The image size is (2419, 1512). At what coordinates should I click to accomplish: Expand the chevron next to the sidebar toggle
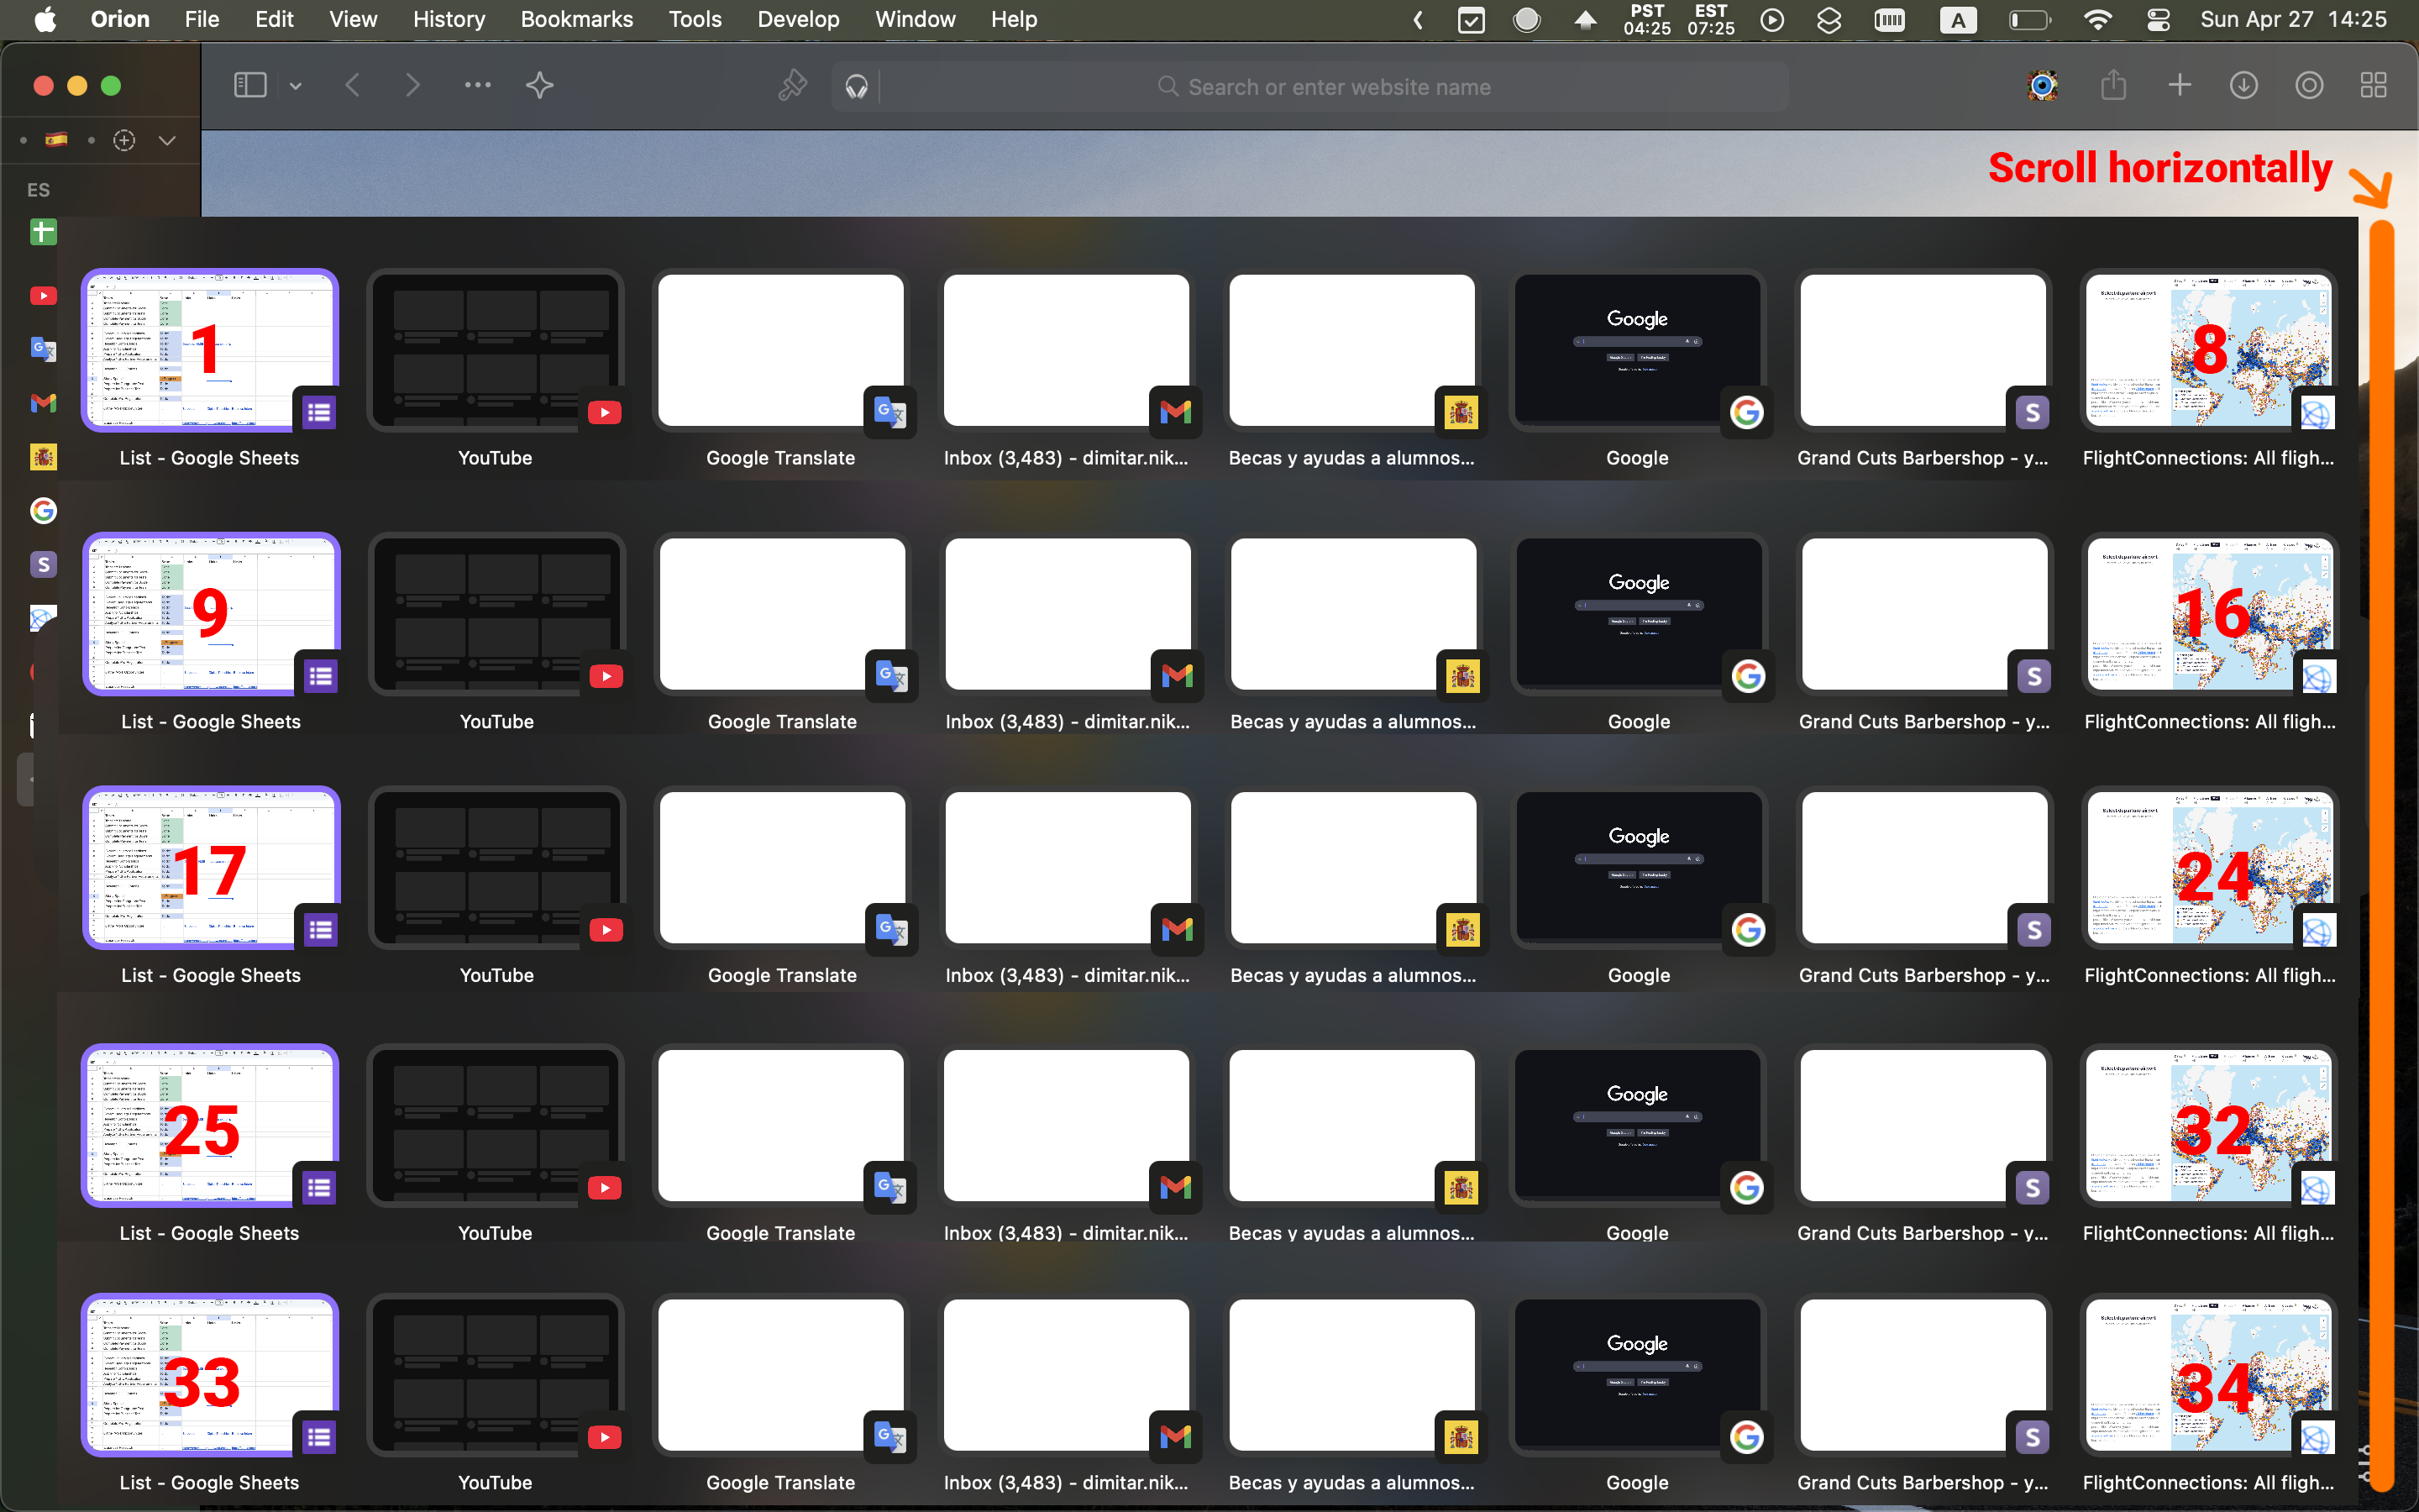[294, 85]
